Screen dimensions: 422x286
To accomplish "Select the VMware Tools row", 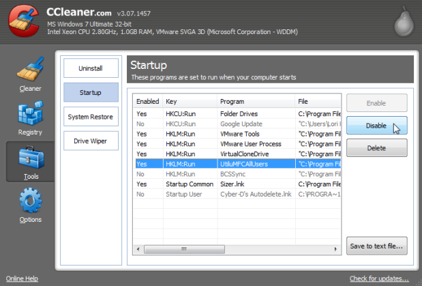I will click(237, 134).
